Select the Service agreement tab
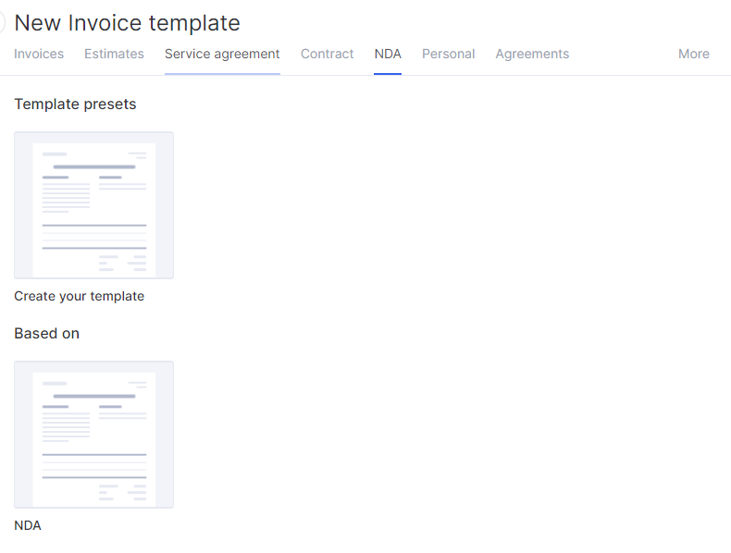Viewport: 731px width, 553px height. (222, 54)
